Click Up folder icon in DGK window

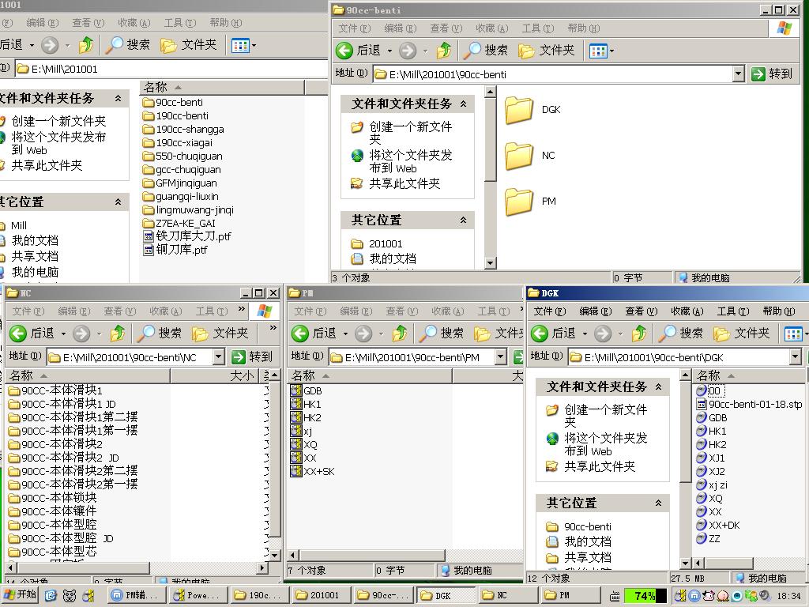639,334
